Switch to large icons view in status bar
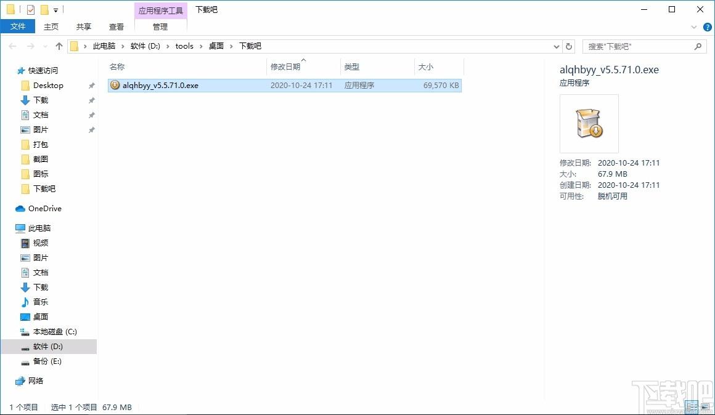Screen dimensions: 715x415 pyautogui.click(x=705, y=407)
